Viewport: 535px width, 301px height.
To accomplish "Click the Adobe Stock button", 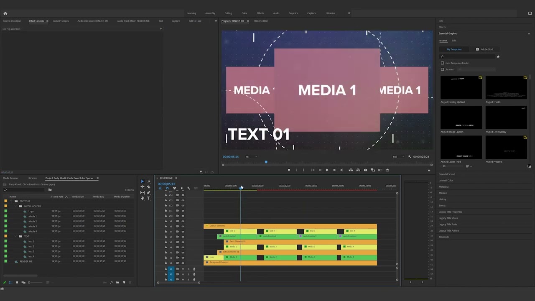I will [x=485, y=49].
